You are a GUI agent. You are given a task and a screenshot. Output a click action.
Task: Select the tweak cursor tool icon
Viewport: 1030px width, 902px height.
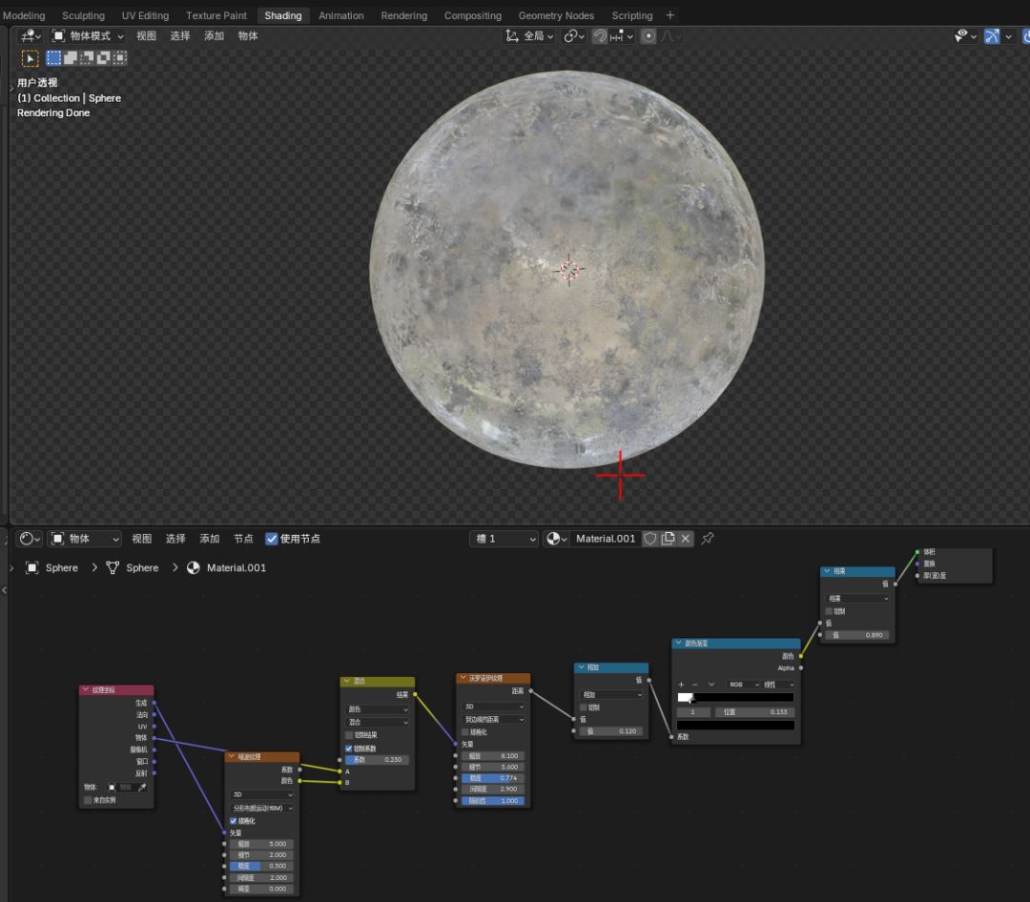click(x=31, y=58)
